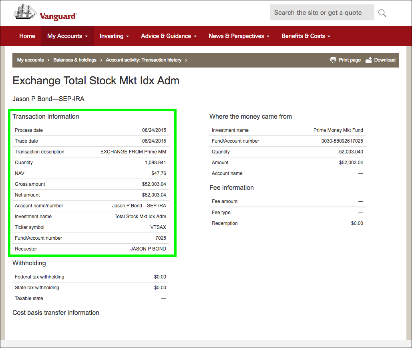Click the Taxable state label
The image size is (412, 348).
click(29, 298)
